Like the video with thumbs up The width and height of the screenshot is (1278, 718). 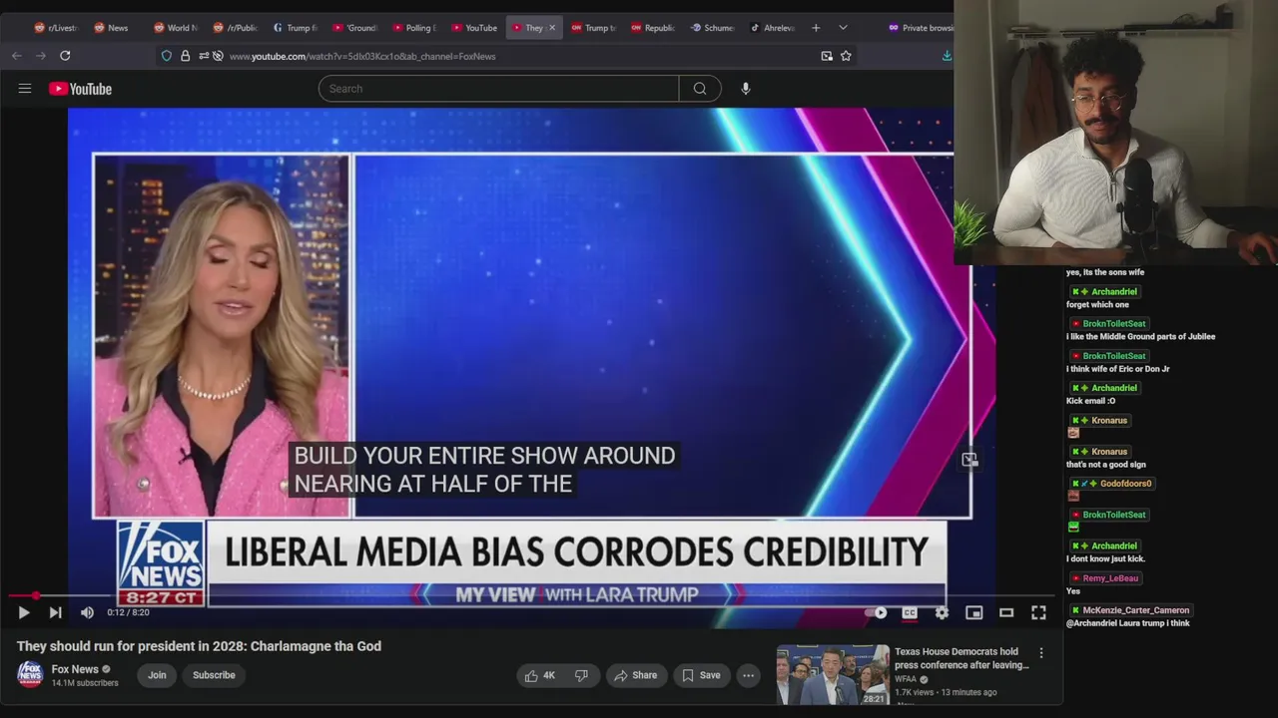540,675
